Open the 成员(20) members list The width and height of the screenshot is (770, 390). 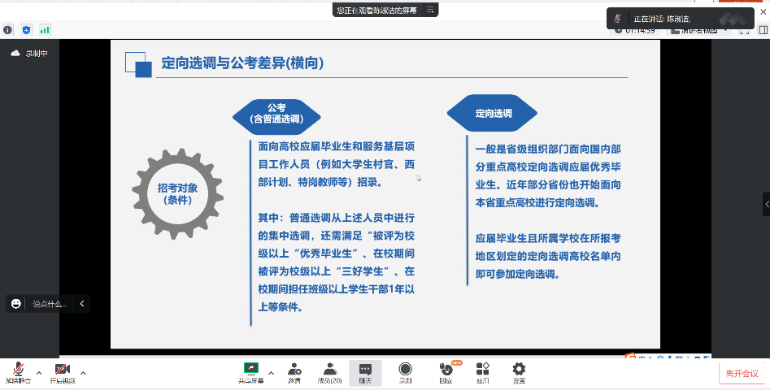click(x=330, y=372)
